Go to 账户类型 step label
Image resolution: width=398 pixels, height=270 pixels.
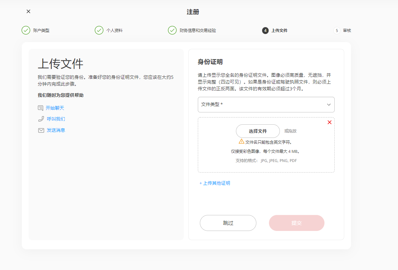point(41,31)
